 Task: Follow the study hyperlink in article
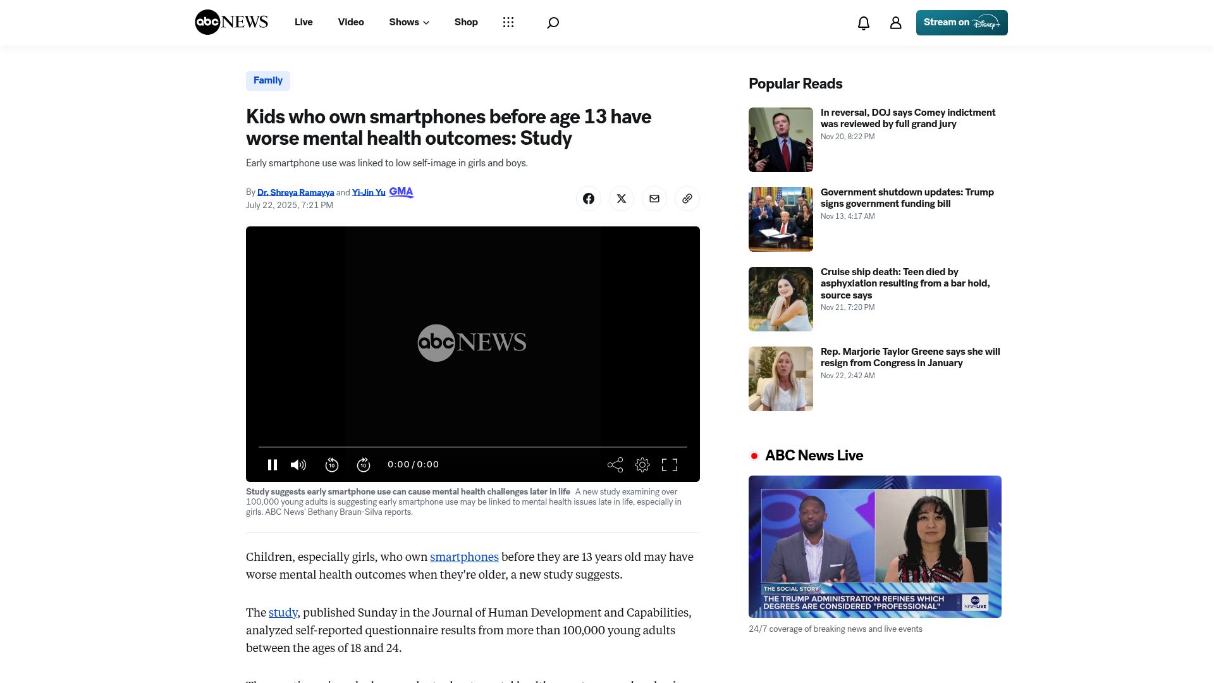click(x=283, y=613)
